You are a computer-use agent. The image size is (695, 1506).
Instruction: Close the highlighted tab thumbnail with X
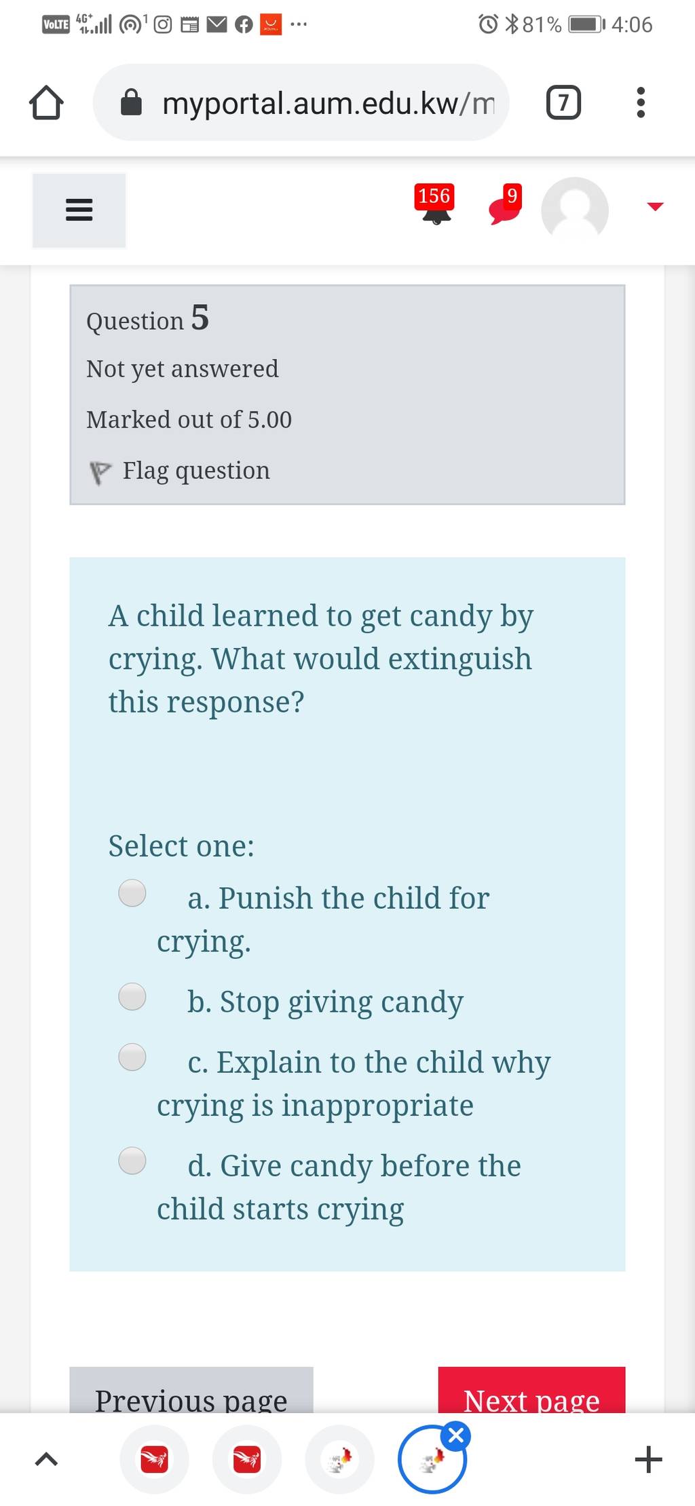(457, 1436)
